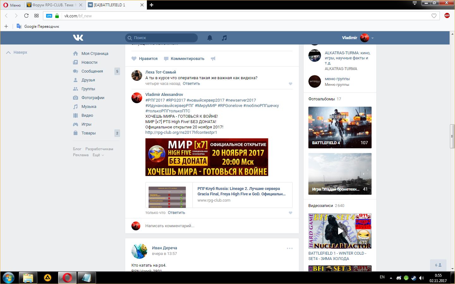Click the VPN badge in address bar

[x=49, y=16]
